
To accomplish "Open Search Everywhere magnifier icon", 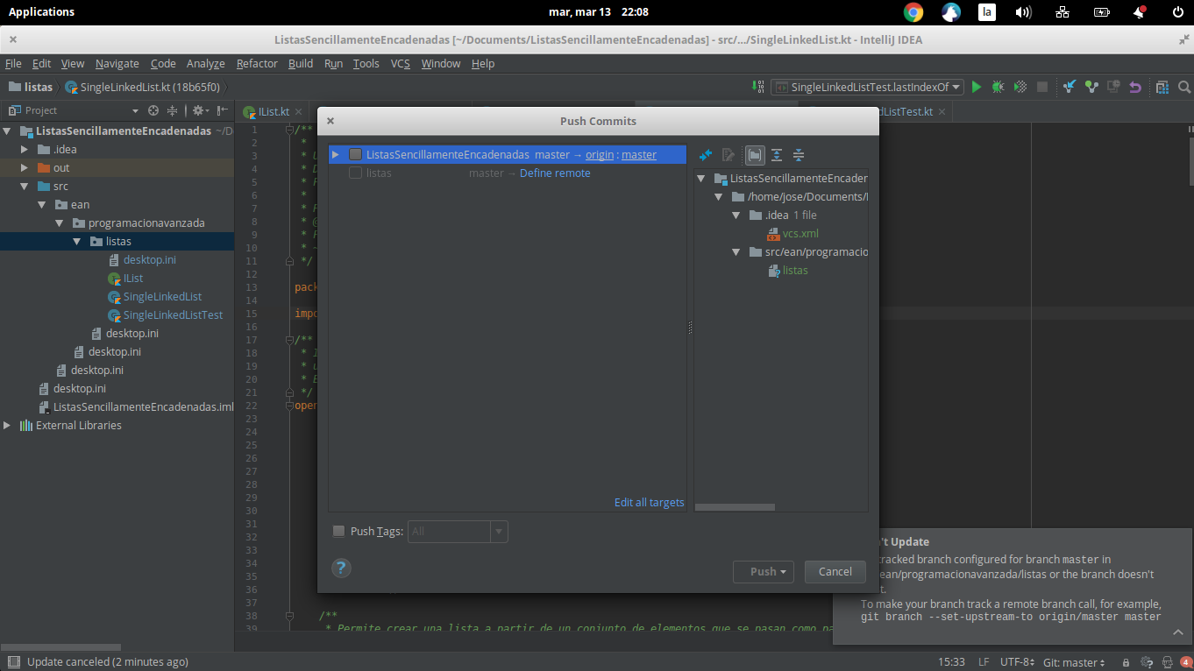I will coord(1184,87).
